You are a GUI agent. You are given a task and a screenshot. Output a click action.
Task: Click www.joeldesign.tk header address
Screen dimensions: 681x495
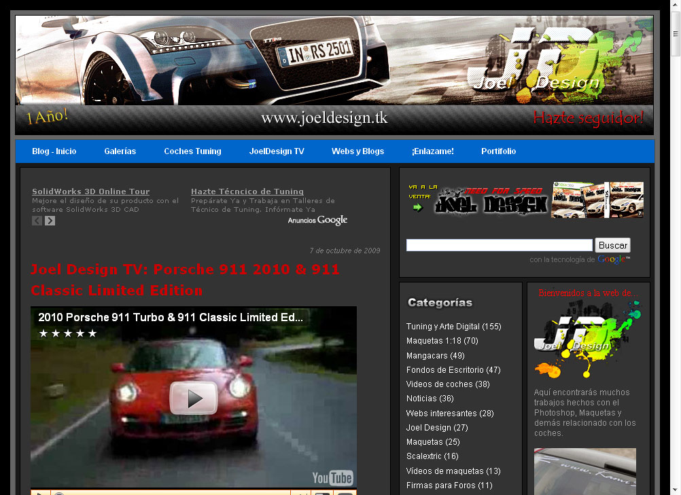324,118
